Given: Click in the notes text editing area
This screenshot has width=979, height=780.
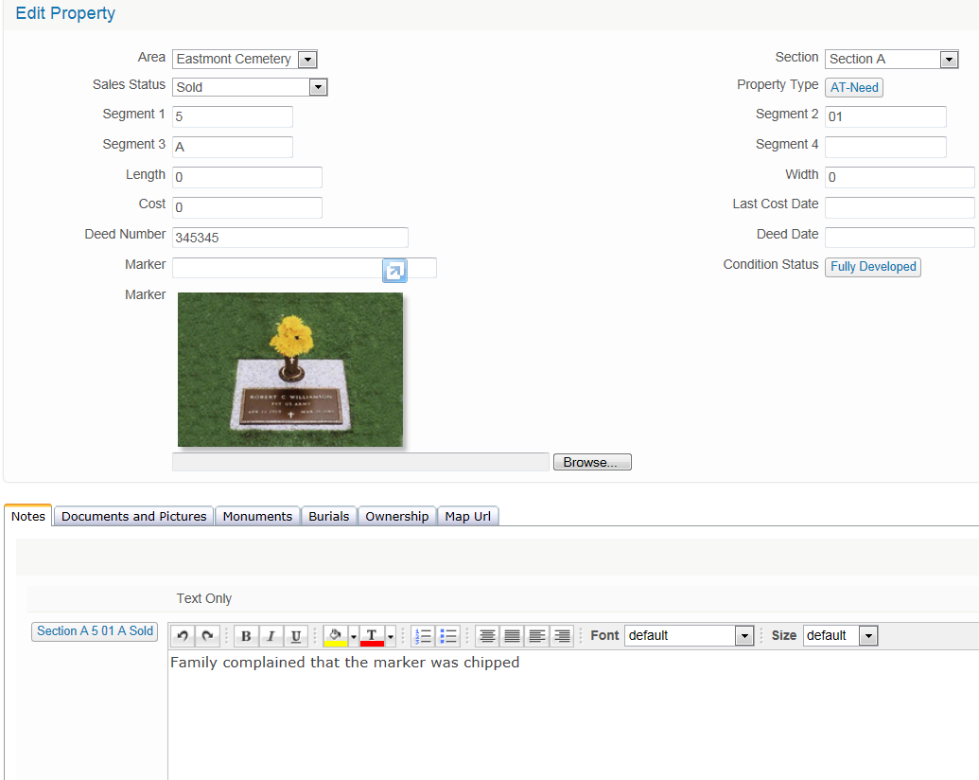Looking at the screenshot, I should [573, 715].
